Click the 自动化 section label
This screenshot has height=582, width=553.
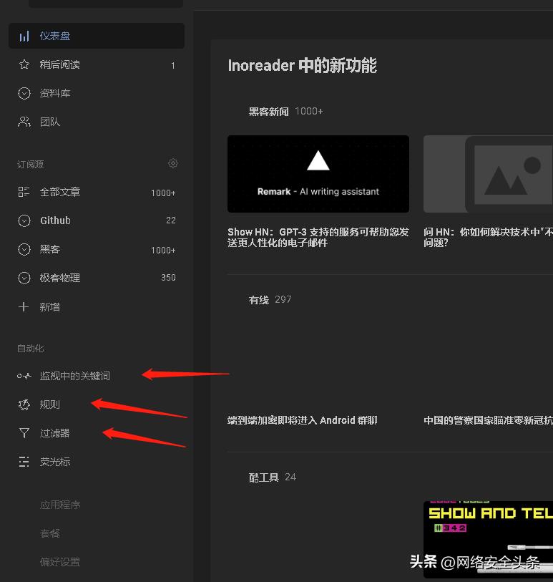pyautogui.click(x=31, y=348)
